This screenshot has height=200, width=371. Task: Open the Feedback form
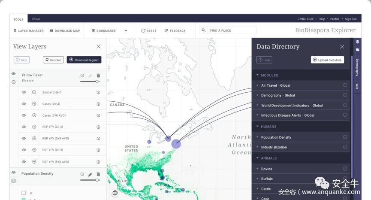[175, 31]
